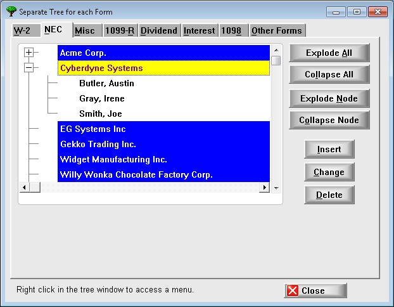Expand the Acme Corp. node

point(29,53)
